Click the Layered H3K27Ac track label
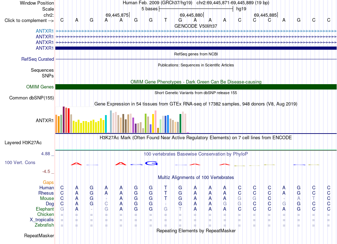337x244 pixels. (23, 142)
